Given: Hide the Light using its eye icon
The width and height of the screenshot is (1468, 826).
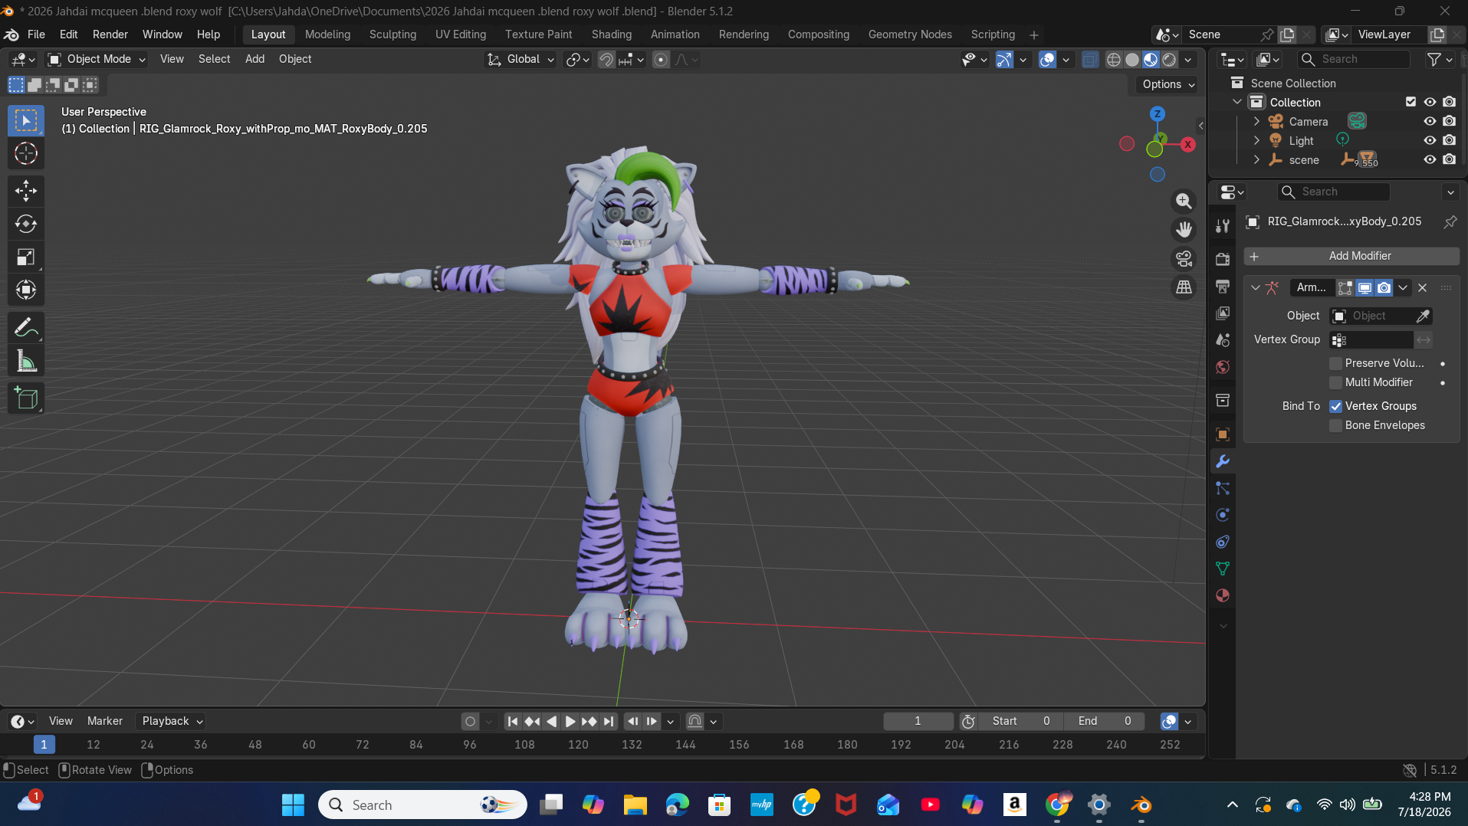Looking at the screenshot, I should click(1430, 140).
